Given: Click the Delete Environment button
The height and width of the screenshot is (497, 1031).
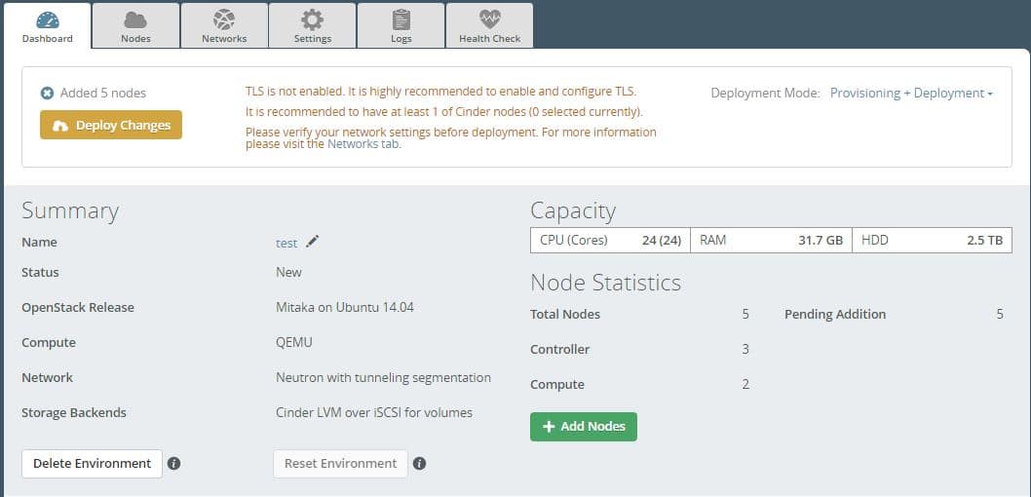Looking at the screenshot, I should click(x=92, y=464).
